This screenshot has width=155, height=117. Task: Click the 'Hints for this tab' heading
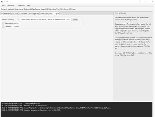(120, 13)
